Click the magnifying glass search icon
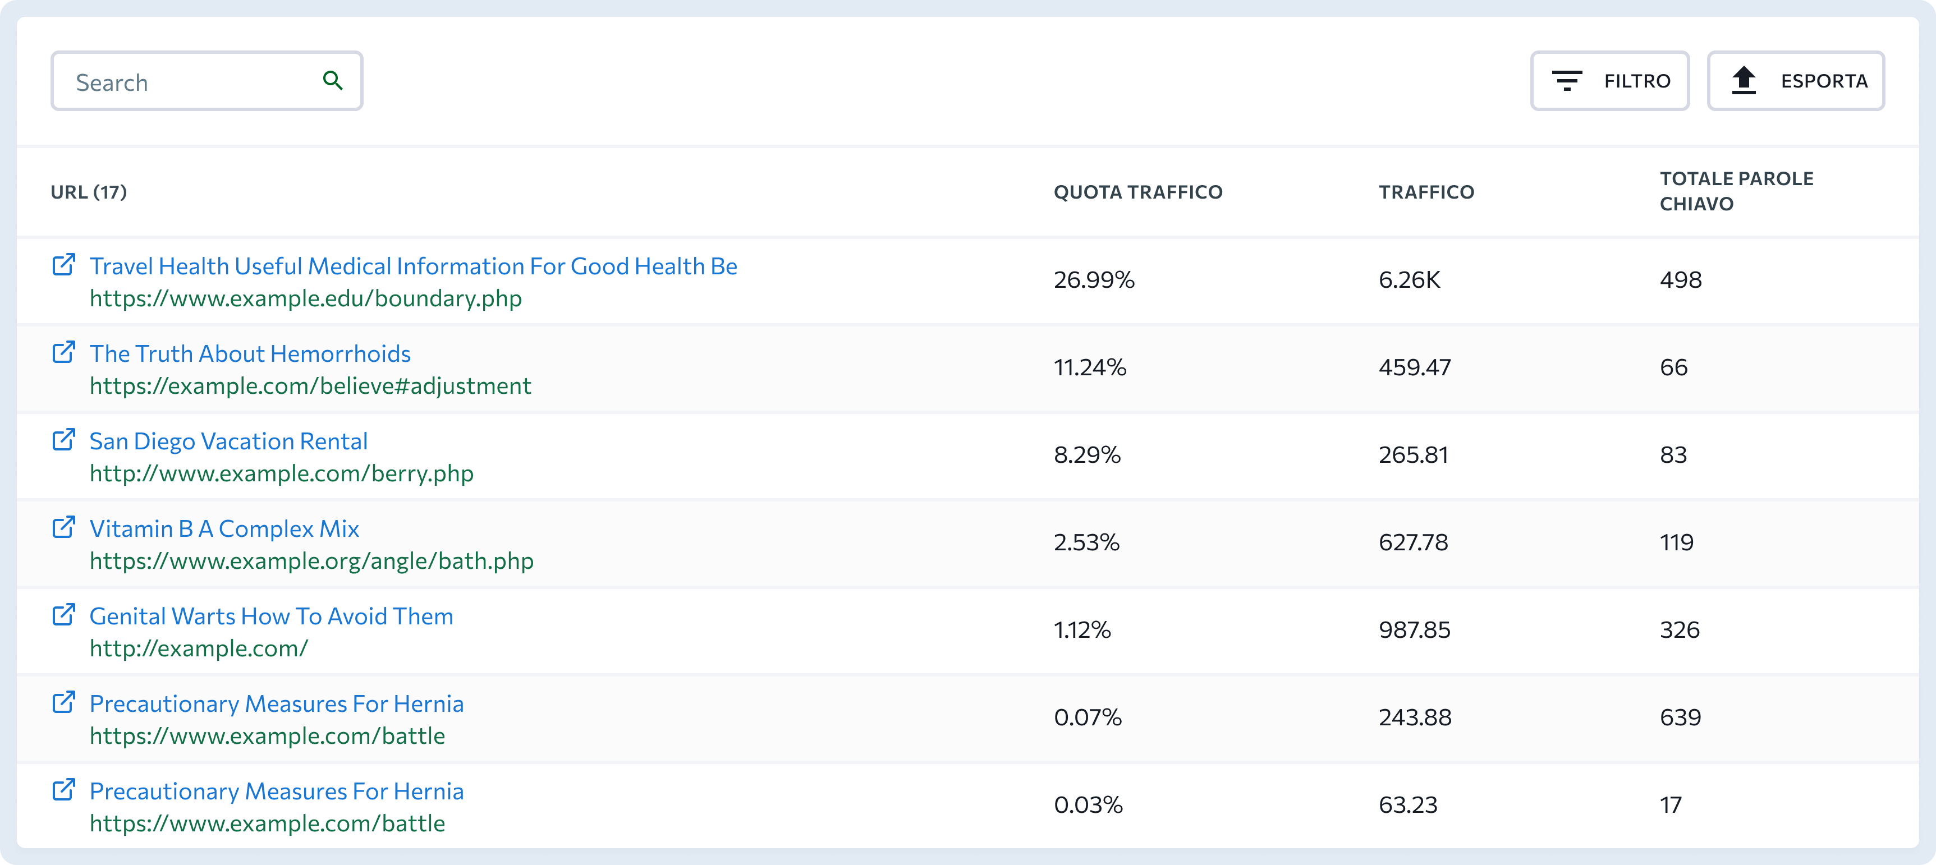The height and width of the screenshot is (865, 1936). point(333,80)
